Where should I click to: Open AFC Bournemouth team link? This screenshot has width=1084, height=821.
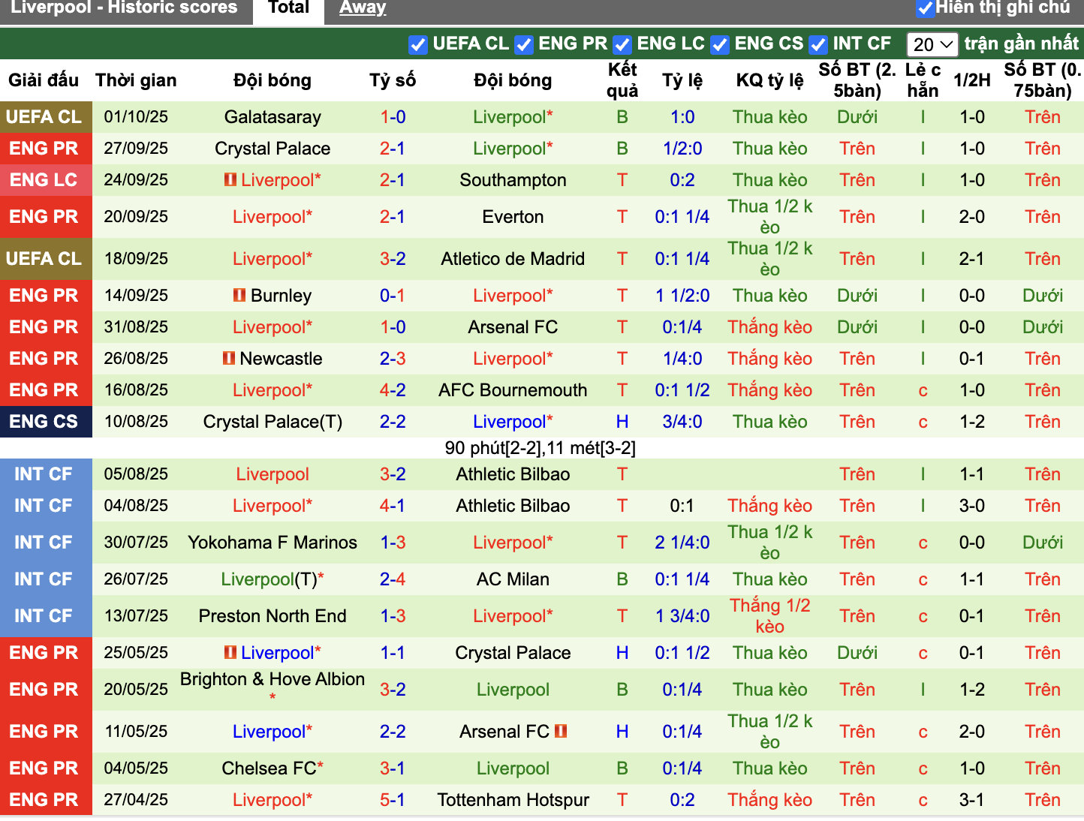click(x=513, y=390)
